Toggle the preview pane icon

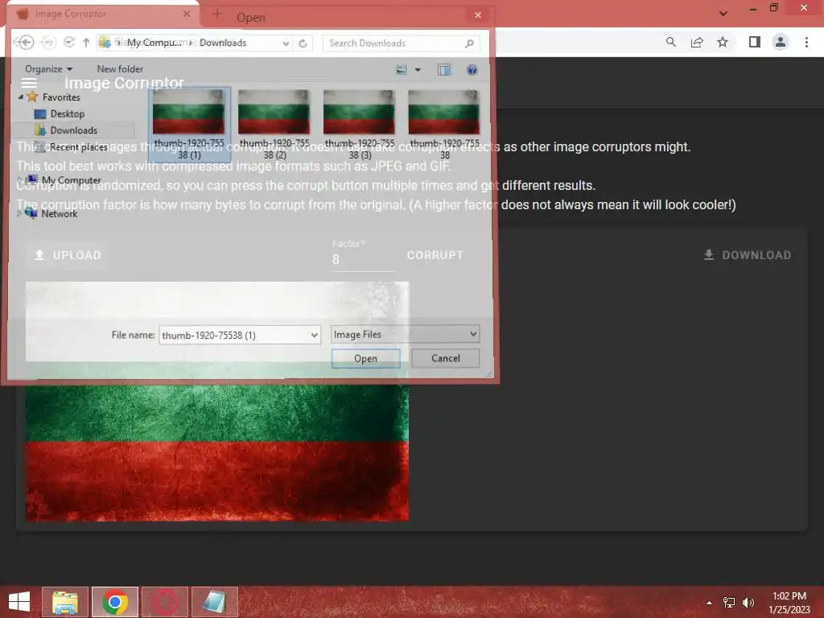click(x=444, y=69)
